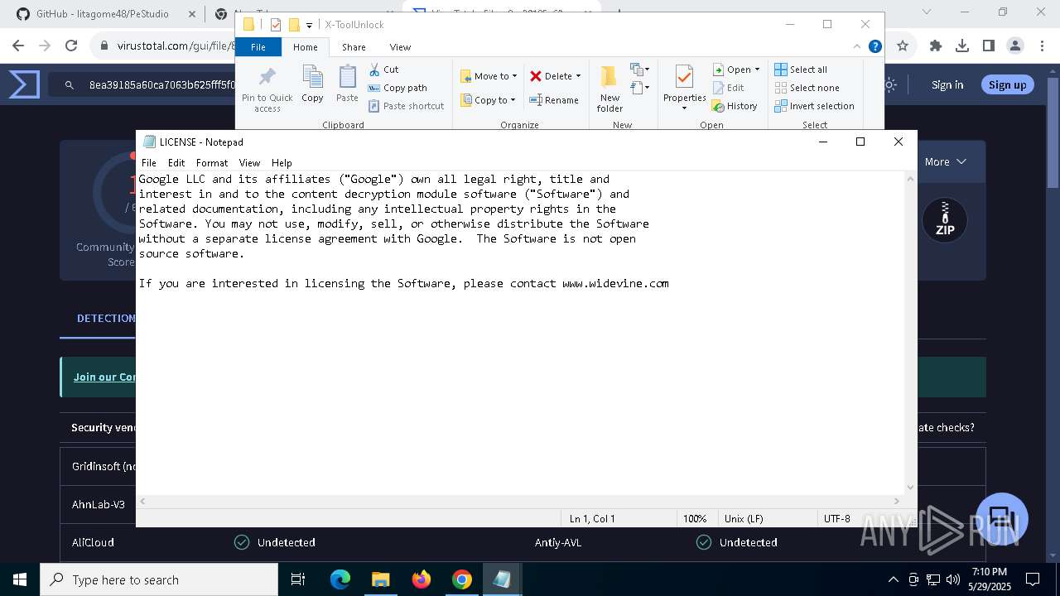Click Rename in the Organize group
Image resolution: width=1060 pixels, height=596 pixels.
(x=554, y=100)
